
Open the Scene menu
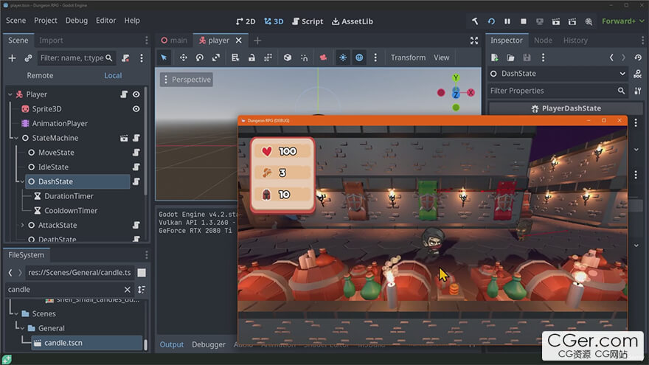click(15, 21)
